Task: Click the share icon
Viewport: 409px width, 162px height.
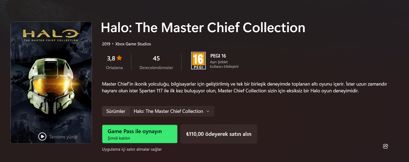Action: (x=386, y=146)
